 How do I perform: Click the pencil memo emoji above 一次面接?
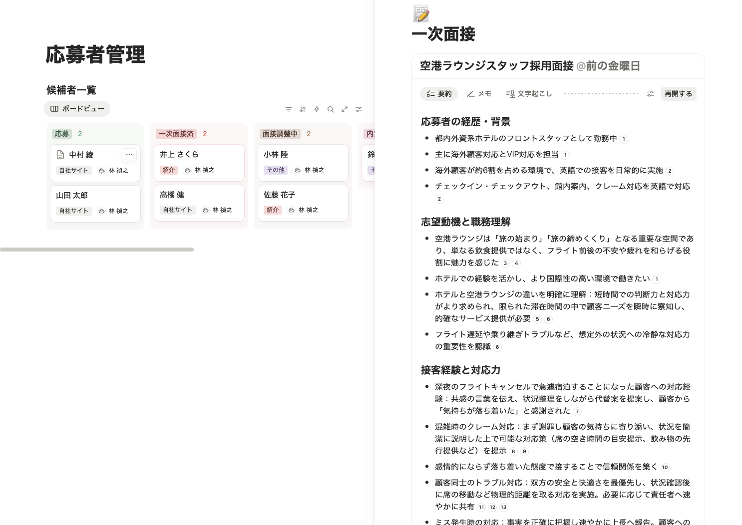[x=420, y=13]
